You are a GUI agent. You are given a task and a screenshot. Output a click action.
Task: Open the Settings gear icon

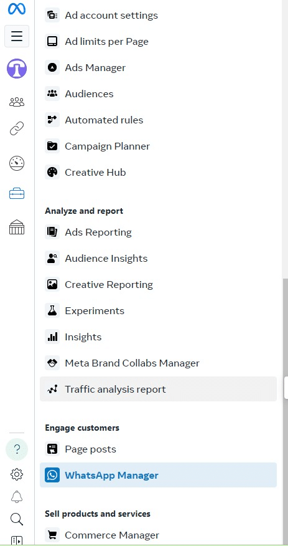click(x=17, y=474)
